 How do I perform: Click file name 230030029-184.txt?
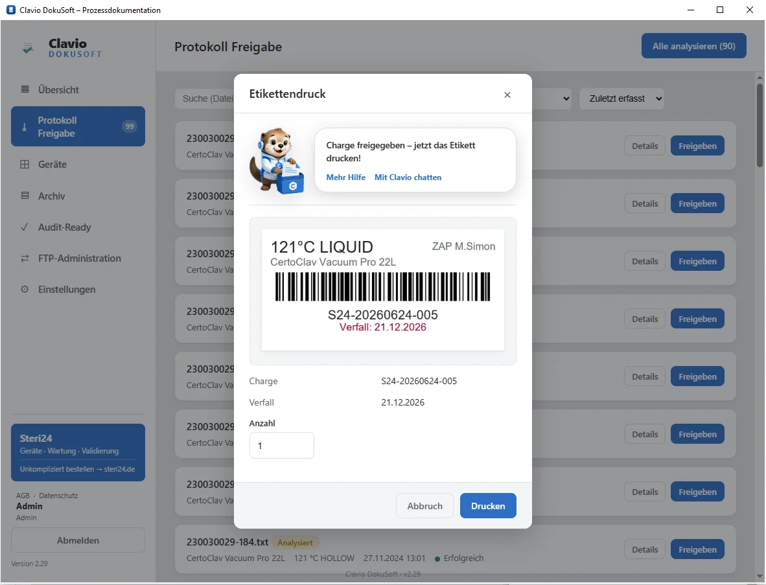pos(227,542)
